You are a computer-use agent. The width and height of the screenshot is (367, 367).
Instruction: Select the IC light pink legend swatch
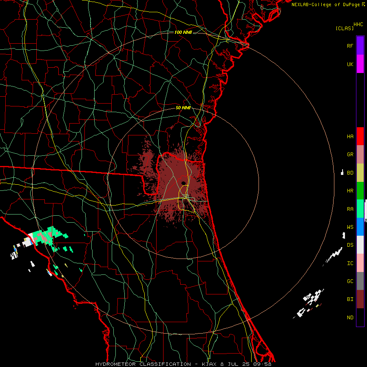click(x=360, y=263)
